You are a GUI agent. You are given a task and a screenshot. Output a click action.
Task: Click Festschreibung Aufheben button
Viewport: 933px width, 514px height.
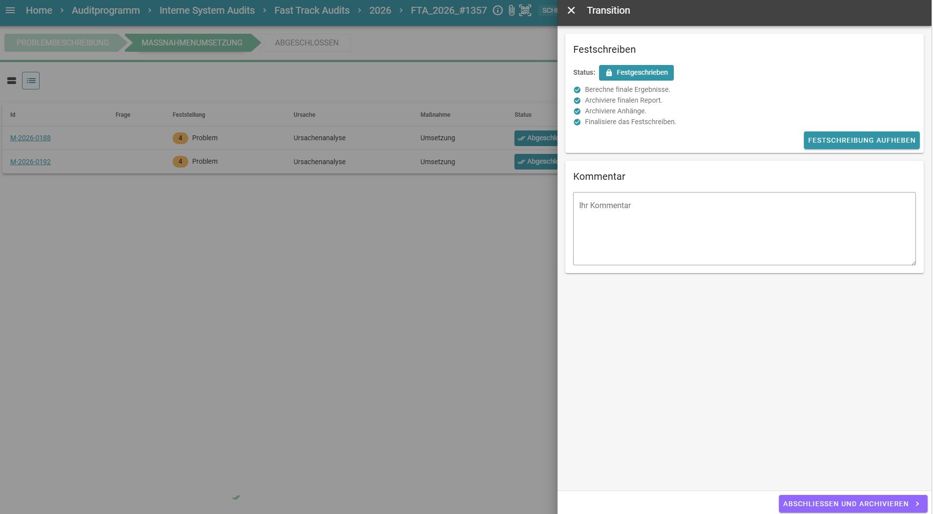(x=862, y=140)
